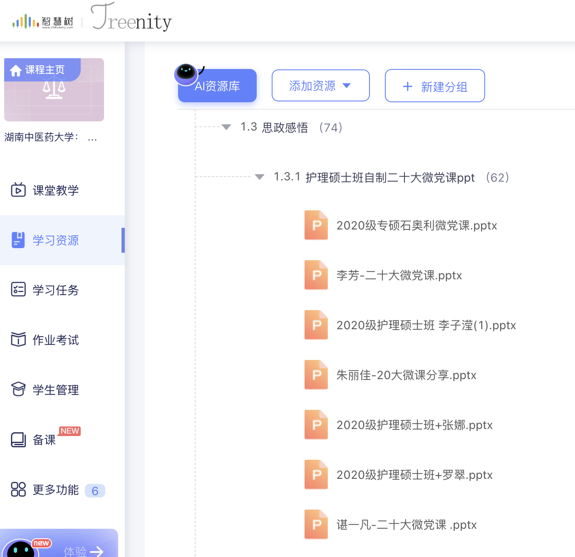Open 朱丽佳-20大微课分享.pptx file
The image size is (575, 557).
(x=406, y=375)
